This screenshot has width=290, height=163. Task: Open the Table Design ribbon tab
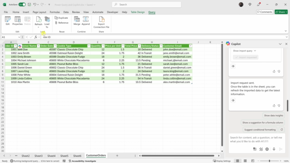coord(138,12)
